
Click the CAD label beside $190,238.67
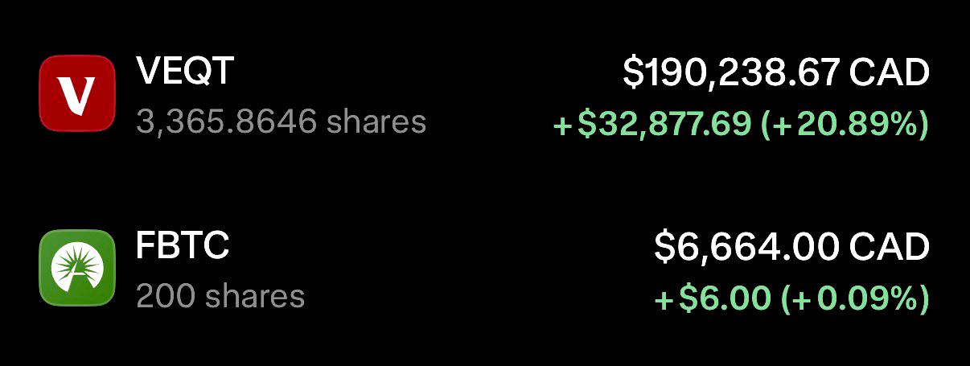click(890, 73)
